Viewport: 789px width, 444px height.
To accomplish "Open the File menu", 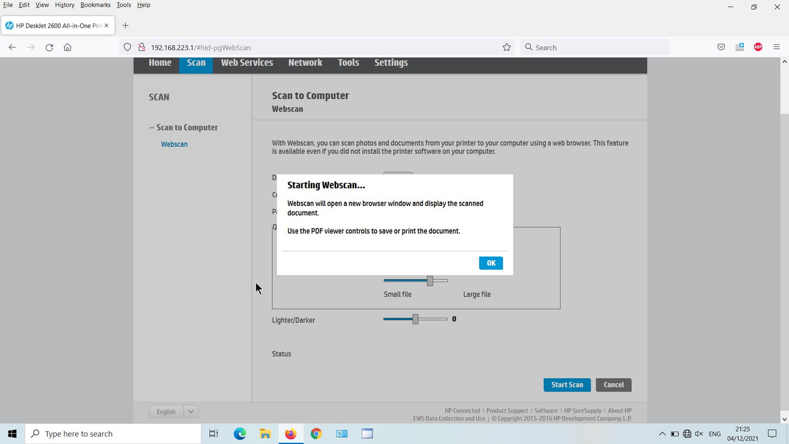I will coord(7,5).
